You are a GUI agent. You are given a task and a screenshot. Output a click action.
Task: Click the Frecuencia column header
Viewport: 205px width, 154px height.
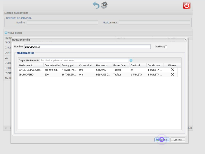[102, 65]
